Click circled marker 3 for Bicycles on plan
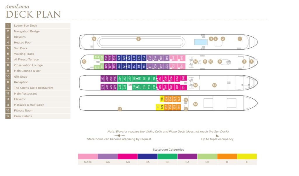 (x=216, y=39)
